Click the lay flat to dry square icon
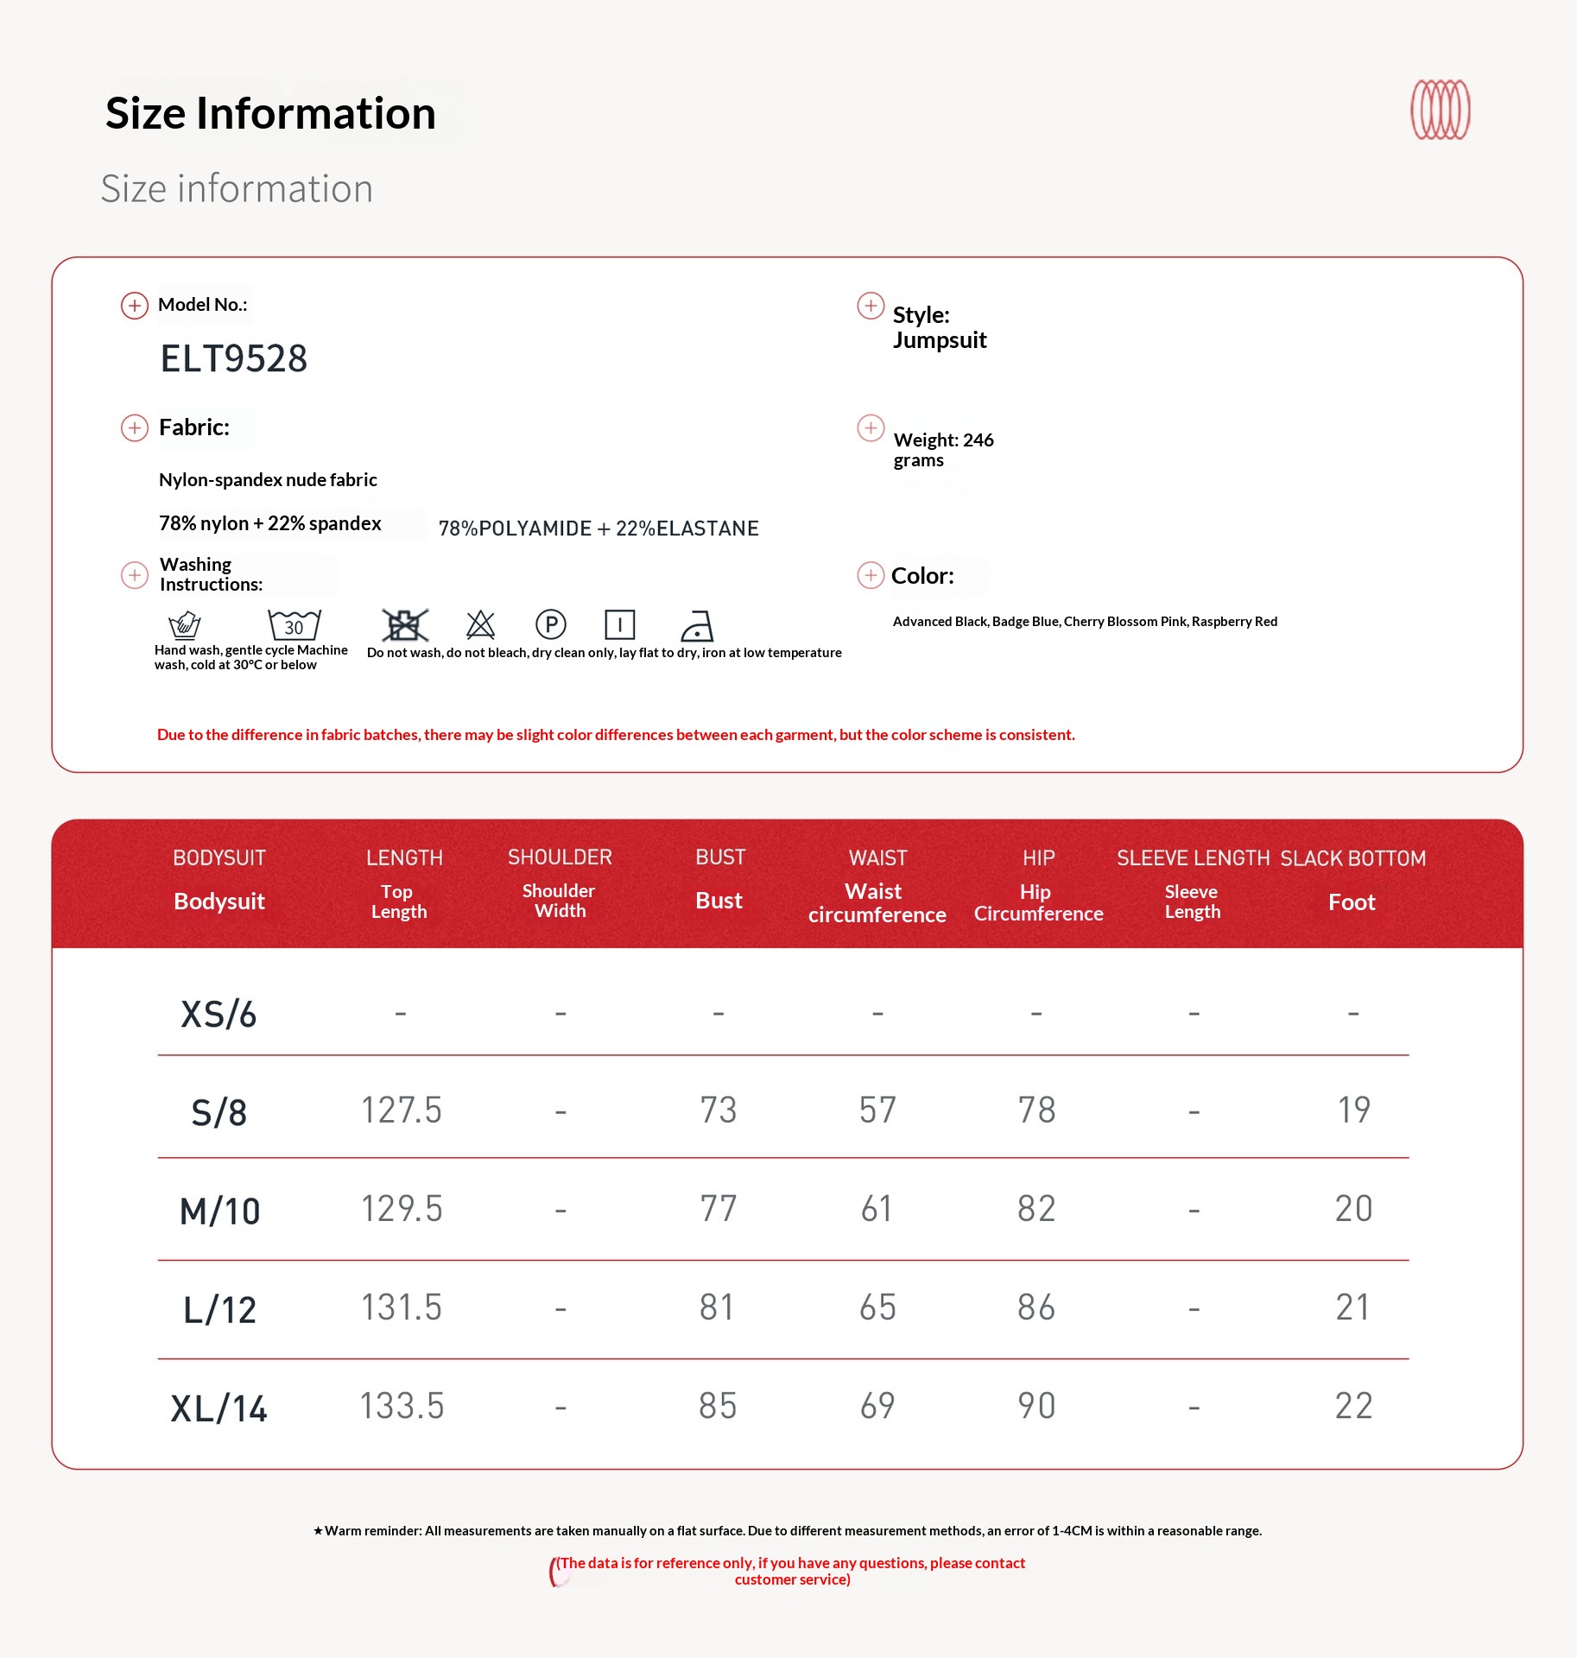The width and height of the screenshot is (1577, 1658). pyautogui.click(x=620, y=624)
